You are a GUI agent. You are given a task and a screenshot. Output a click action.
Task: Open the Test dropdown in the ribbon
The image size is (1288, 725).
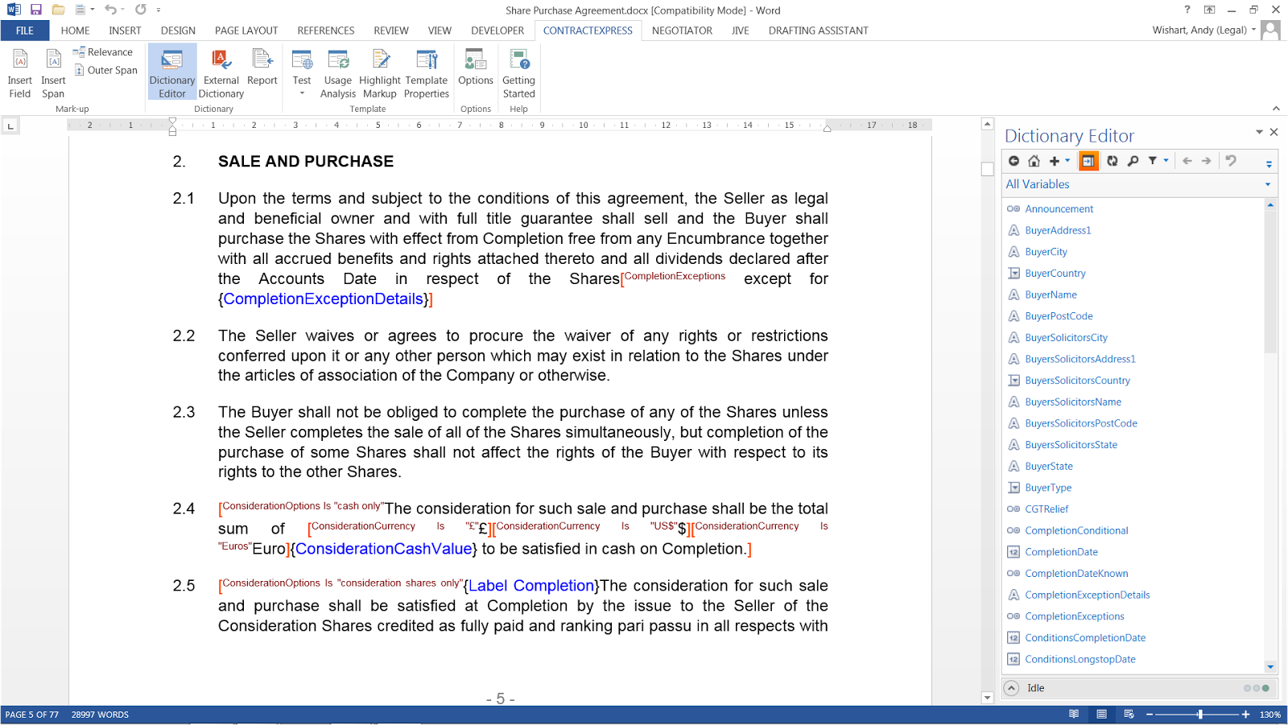coord(302,73)
